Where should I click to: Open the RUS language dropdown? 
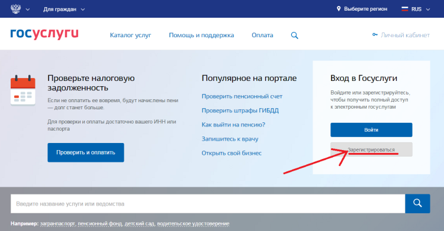coord(420,9)
